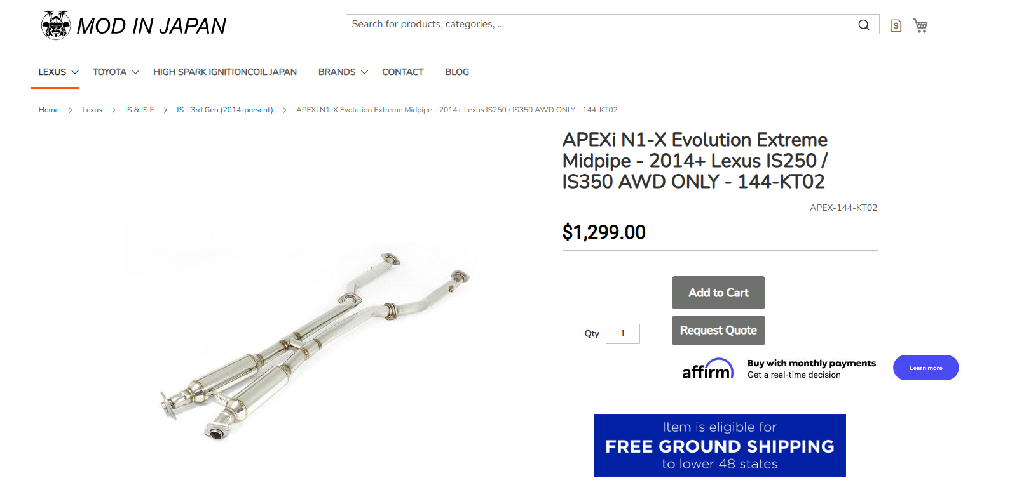1024x485 pixels.
Task: Open the quote request dollar icon
Action: click(896, 26)
